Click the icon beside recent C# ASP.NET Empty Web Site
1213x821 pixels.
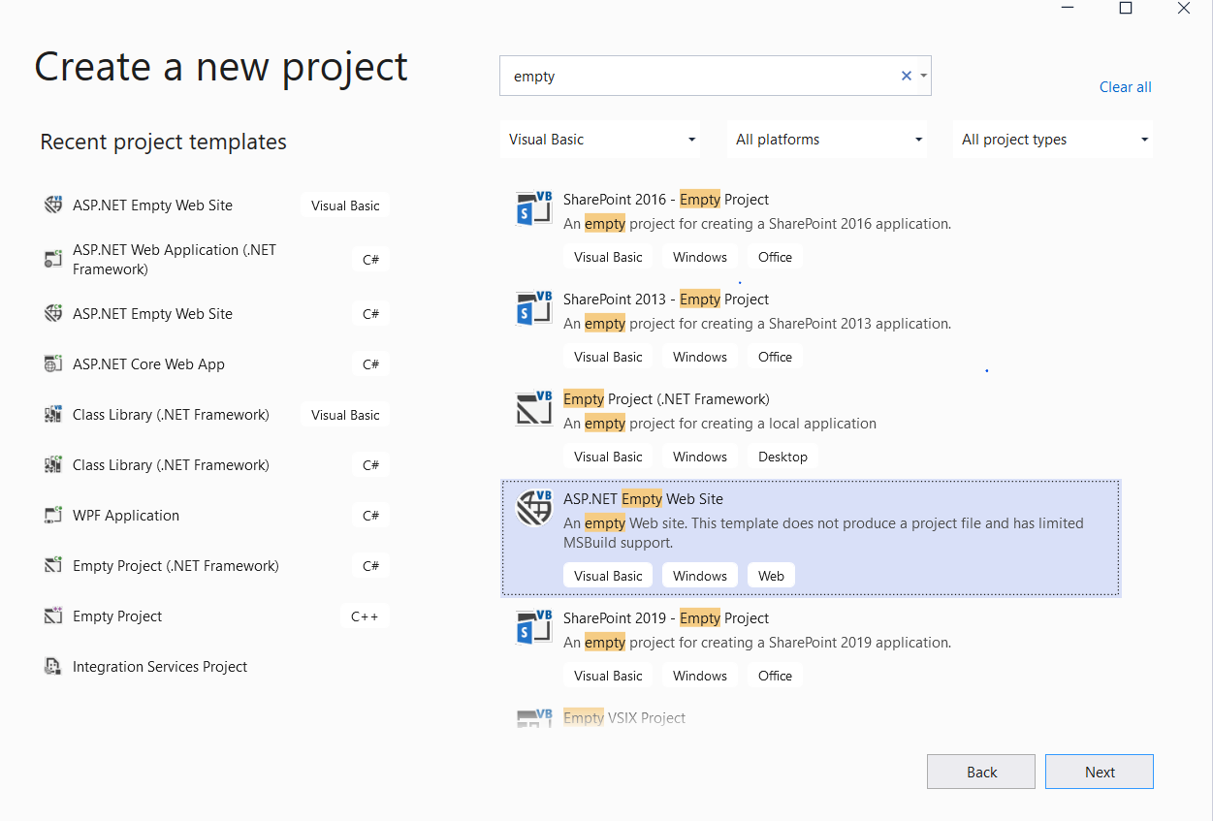click(x=53, y=314)
